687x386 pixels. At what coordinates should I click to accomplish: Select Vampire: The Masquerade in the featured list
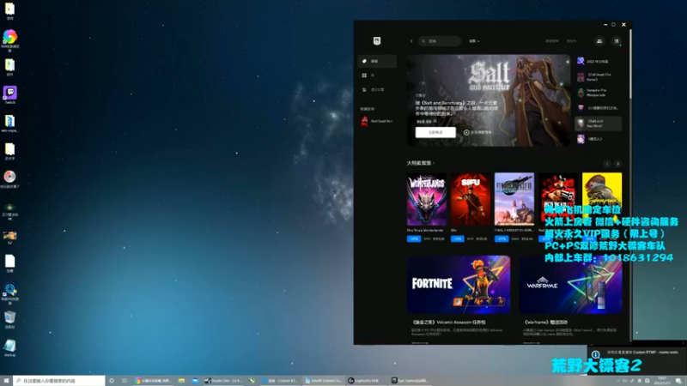coord(598,93)
